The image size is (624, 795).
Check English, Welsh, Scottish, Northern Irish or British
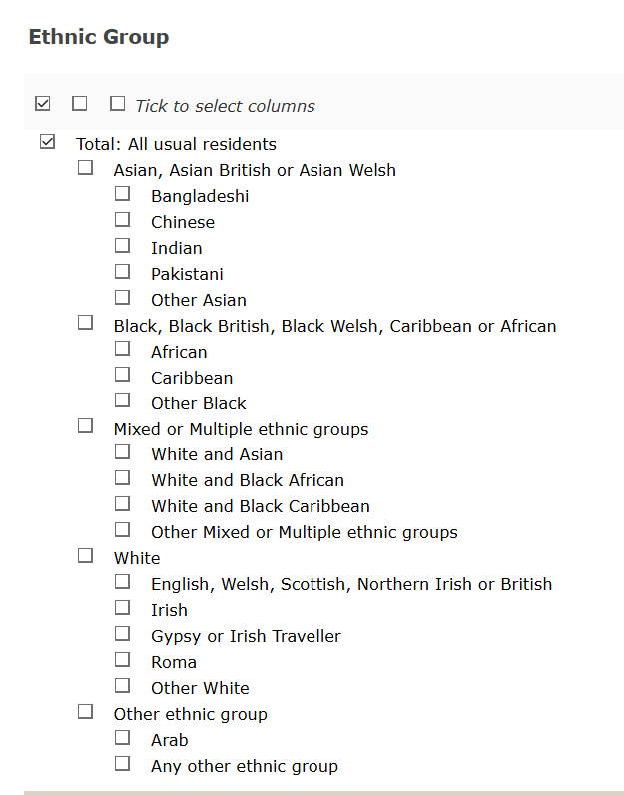(x=122, y=582)
